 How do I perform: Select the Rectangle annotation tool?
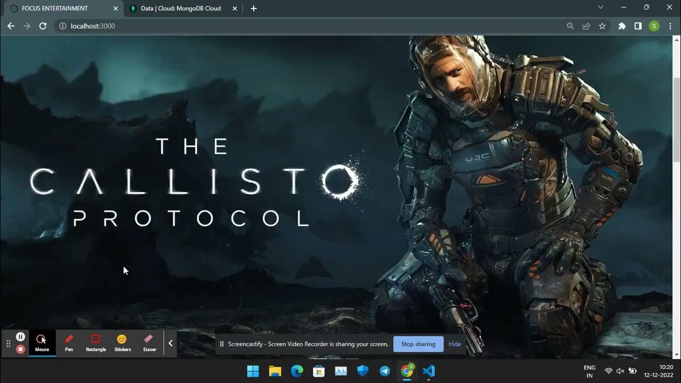click(96, 343)
